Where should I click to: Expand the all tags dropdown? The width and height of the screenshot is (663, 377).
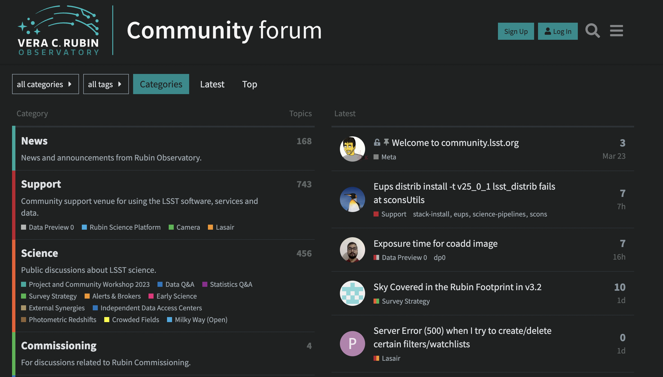tap(106, 84)
